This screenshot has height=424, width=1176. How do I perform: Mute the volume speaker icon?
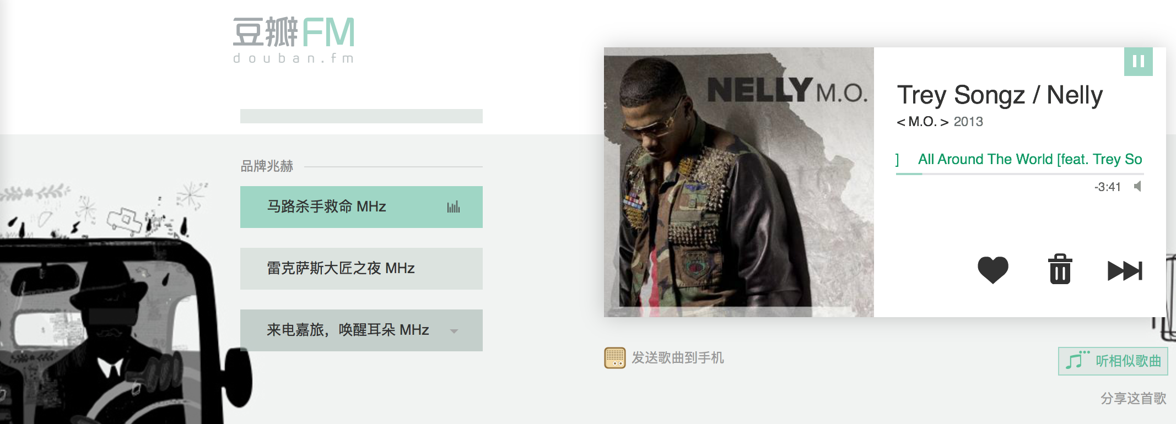pyautogui.click(x=1138, y=187)
